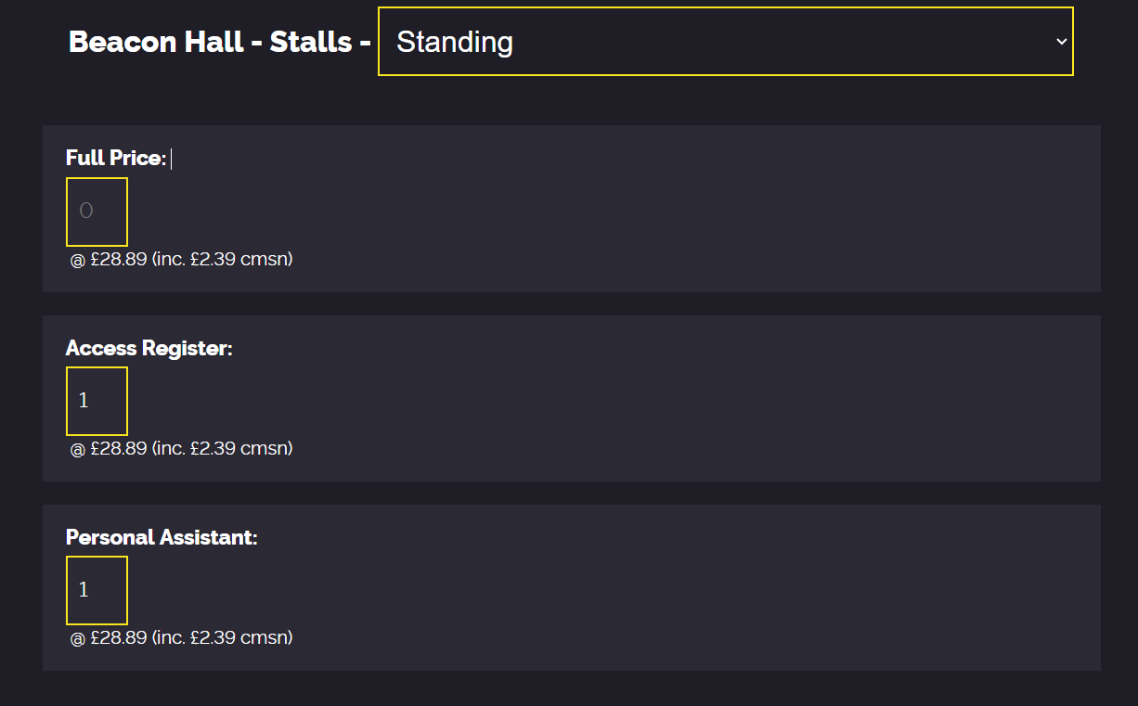
Task: Click the "Beacon Hall" heading text
Action: [x=155, y=42]
